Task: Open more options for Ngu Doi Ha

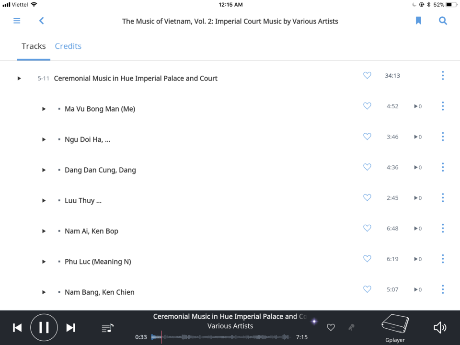Action: (443, 137)
